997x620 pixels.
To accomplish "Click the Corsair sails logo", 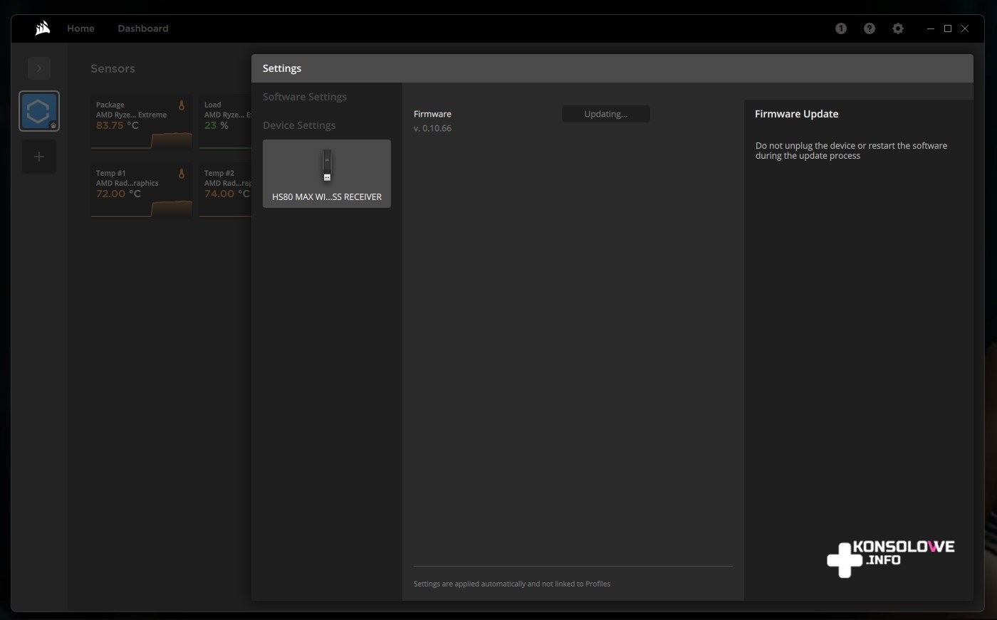I will pos(42,28).
